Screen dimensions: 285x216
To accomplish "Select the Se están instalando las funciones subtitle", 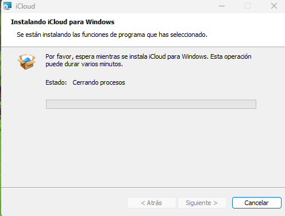I will point(112,35).
